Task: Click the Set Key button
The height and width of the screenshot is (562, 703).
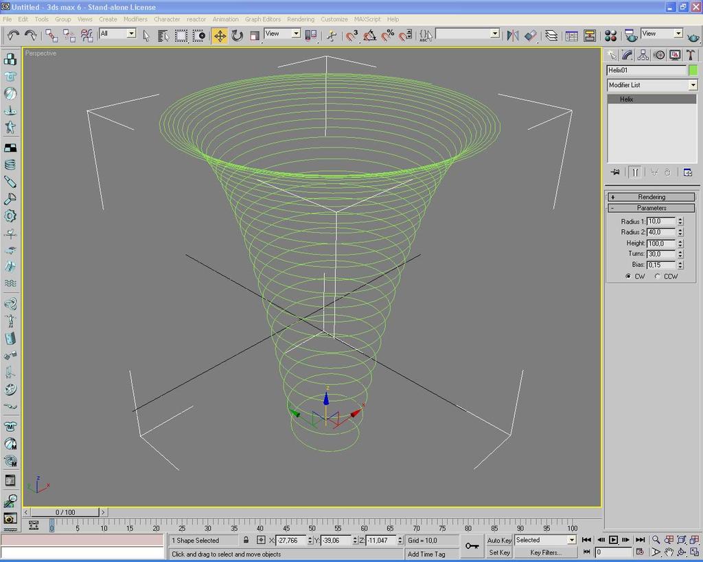Action: point(499,552)
